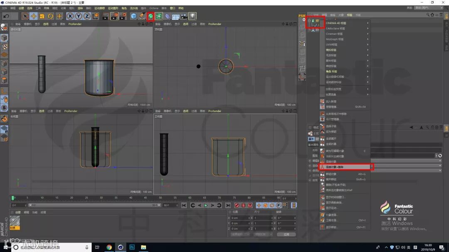
Task: Add a camera object
Action: (x=184, y=16)
